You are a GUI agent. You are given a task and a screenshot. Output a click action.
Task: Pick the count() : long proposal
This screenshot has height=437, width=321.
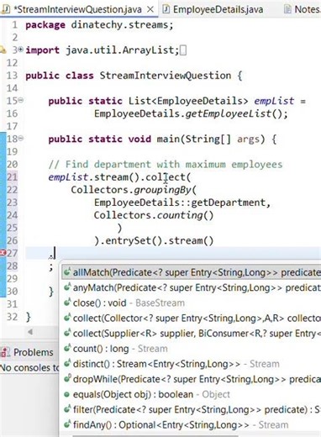pos(192,349)
